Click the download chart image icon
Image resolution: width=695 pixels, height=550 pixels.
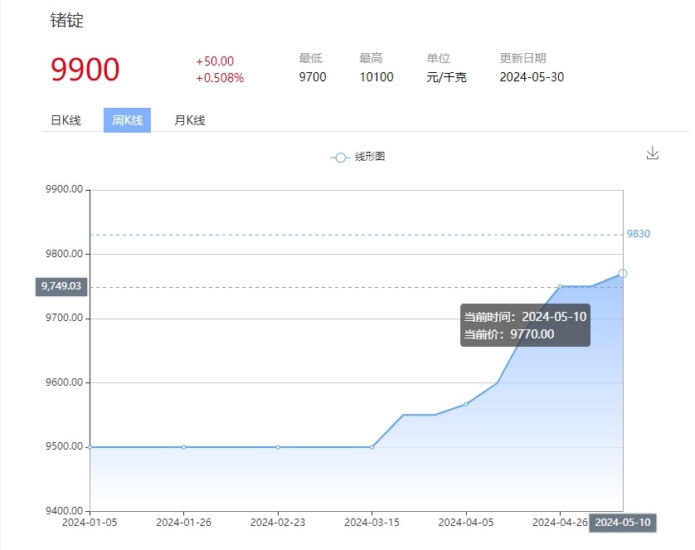point(652,153)
